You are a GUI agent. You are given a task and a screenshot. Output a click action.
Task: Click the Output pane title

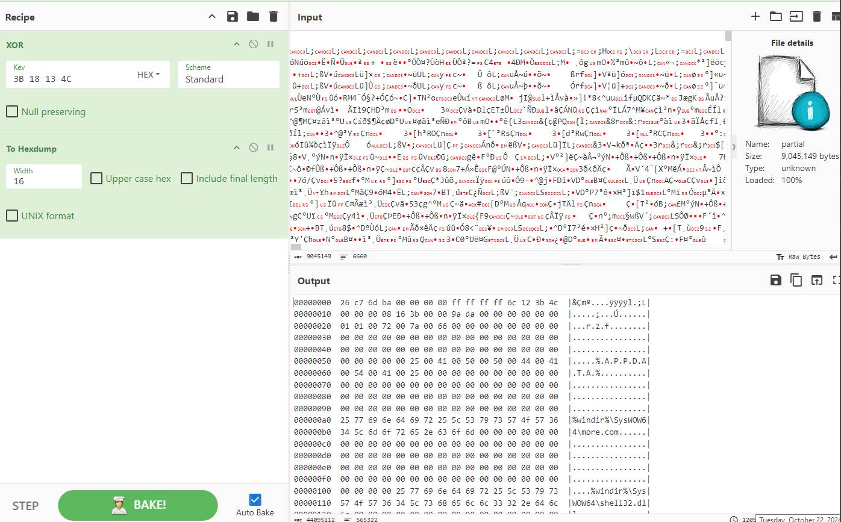tap(314, 281)
